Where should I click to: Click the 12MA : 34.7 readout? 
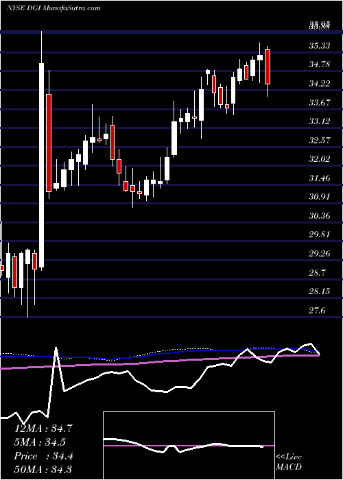pos(43,429)
